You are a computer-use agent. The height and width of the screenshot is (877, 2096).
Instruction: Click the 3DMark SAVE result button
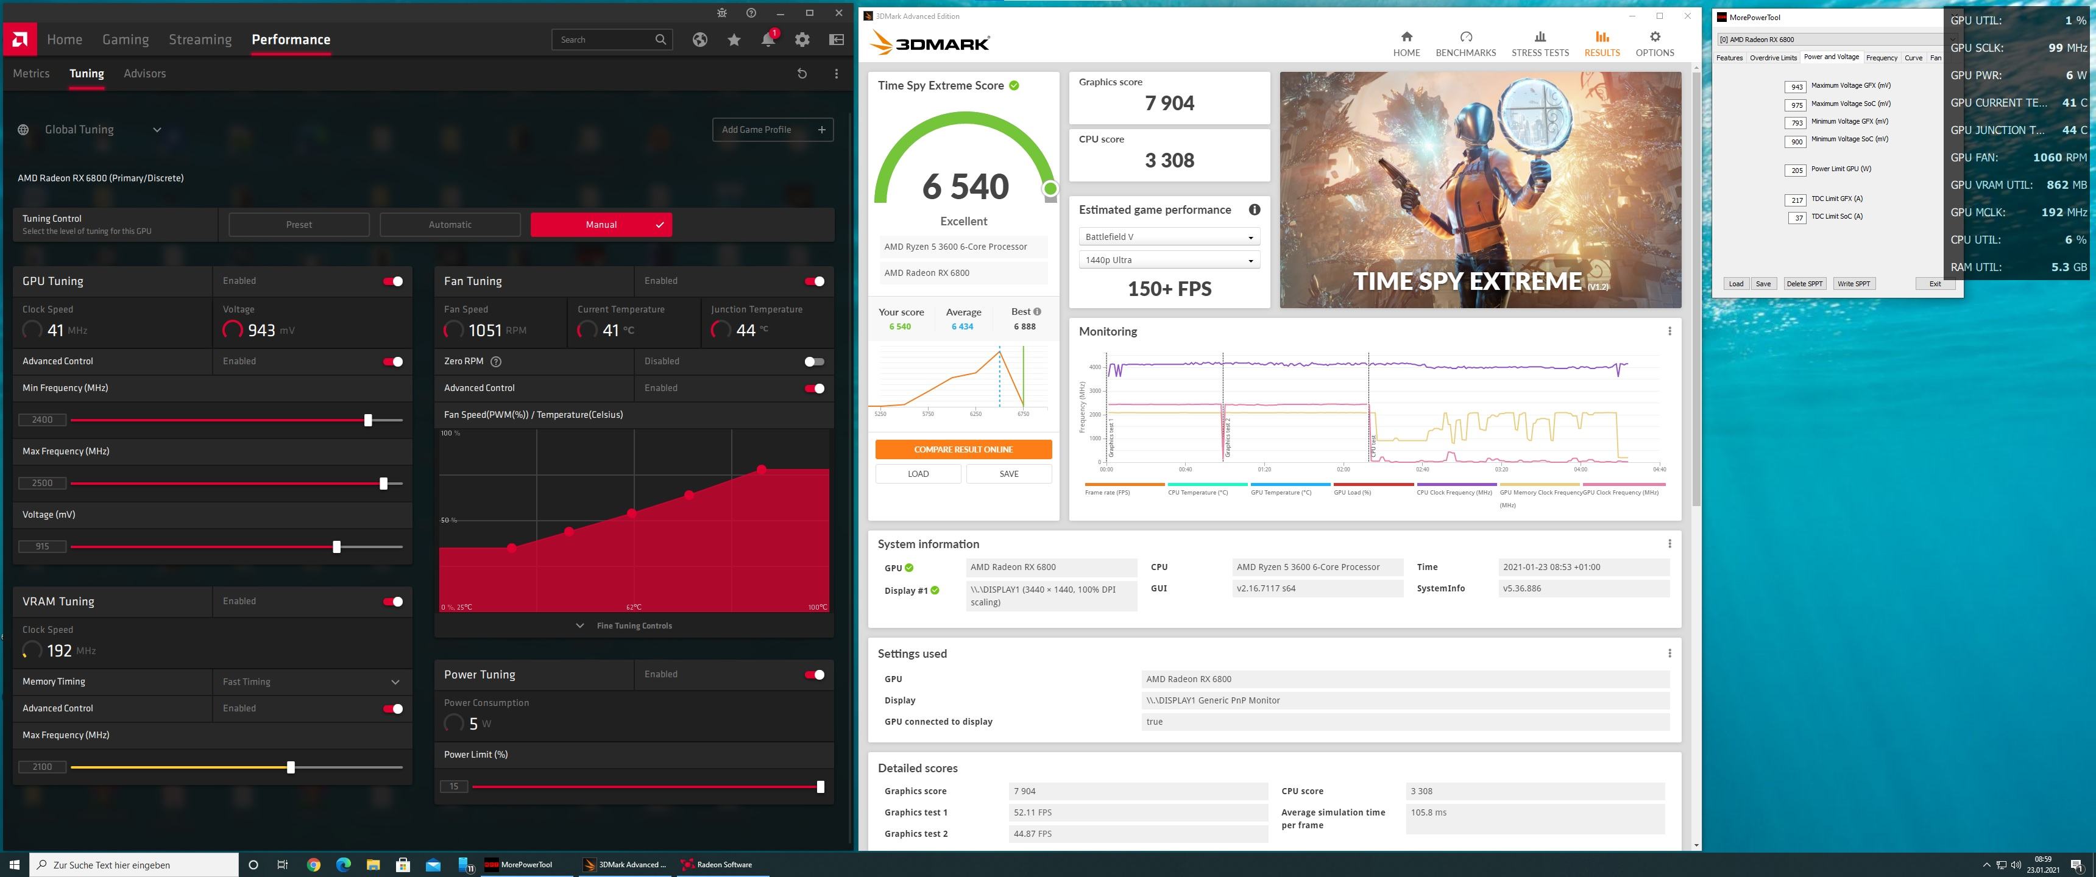coord(1009,473)
